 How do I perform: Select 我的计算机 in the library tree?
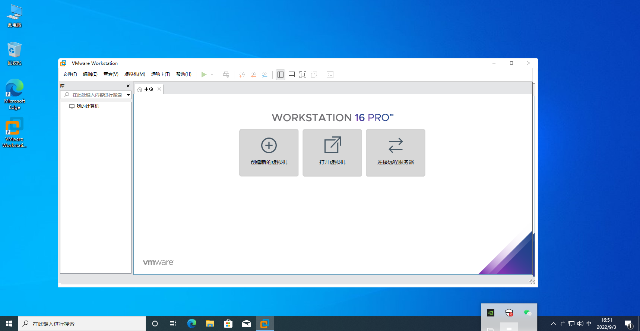click(x=84, y=106)
